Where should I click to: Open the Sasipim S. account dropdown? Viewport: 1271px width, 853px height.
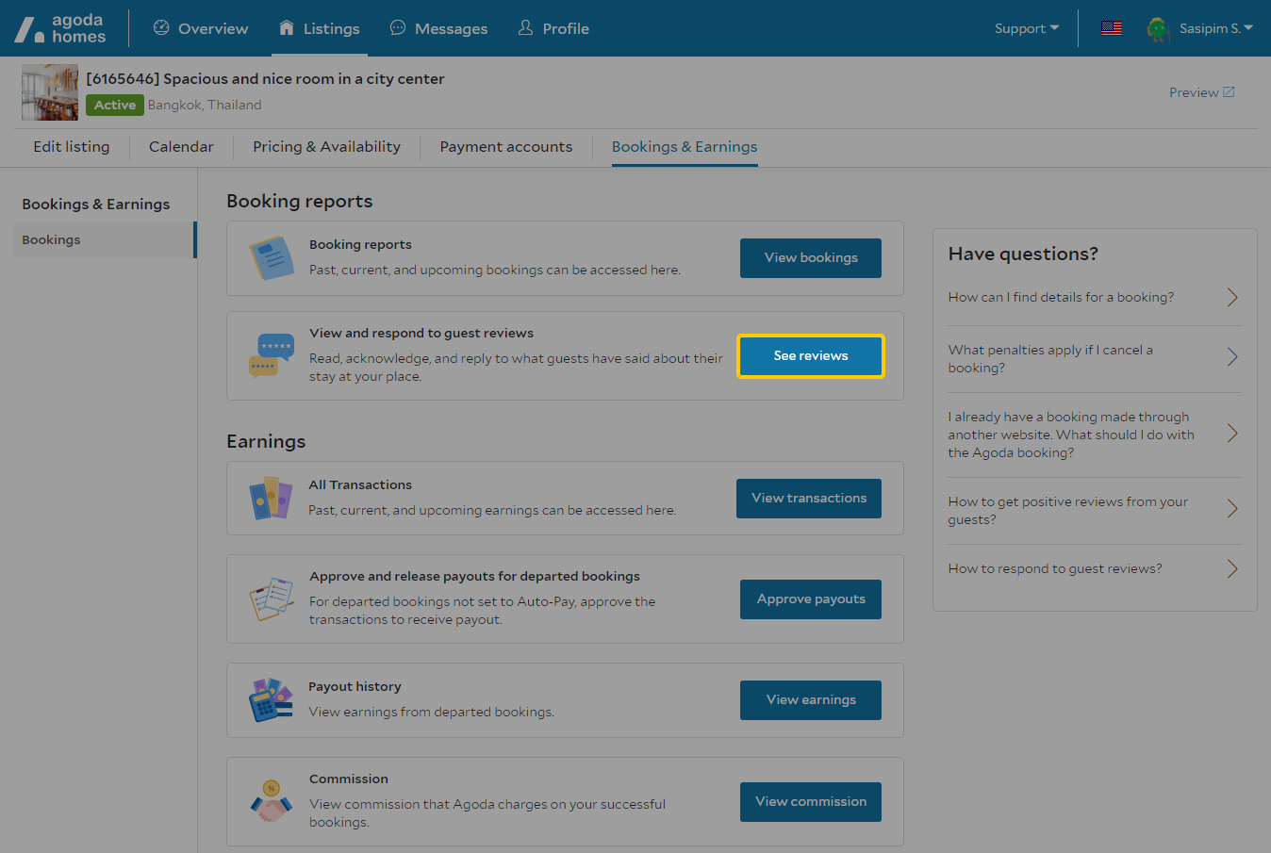pos(1215,28)
